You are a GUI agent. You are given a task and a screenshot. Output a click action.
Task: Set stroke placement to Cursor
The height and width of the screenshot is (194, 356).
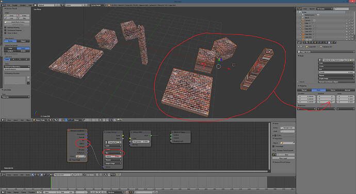(23, 48)
